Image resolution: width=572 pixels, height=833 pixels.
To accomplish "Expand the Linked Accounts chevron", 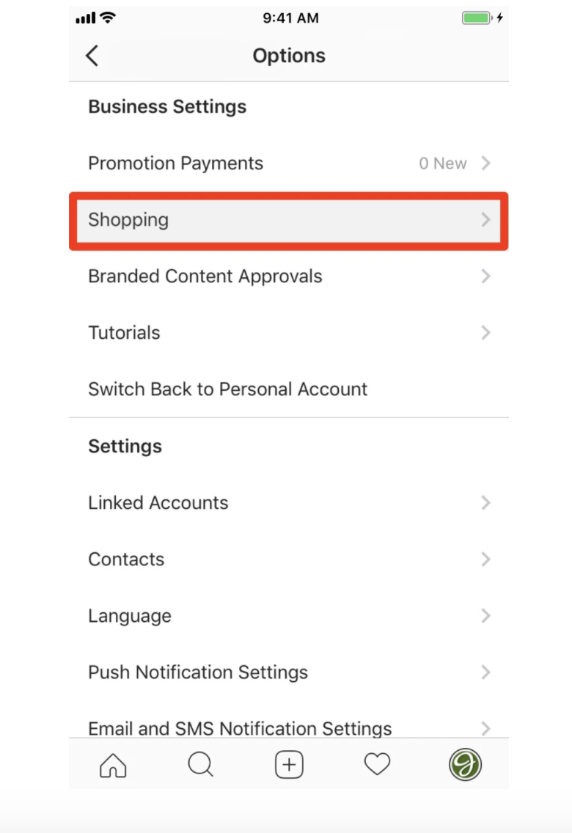I will coord(485,502).
